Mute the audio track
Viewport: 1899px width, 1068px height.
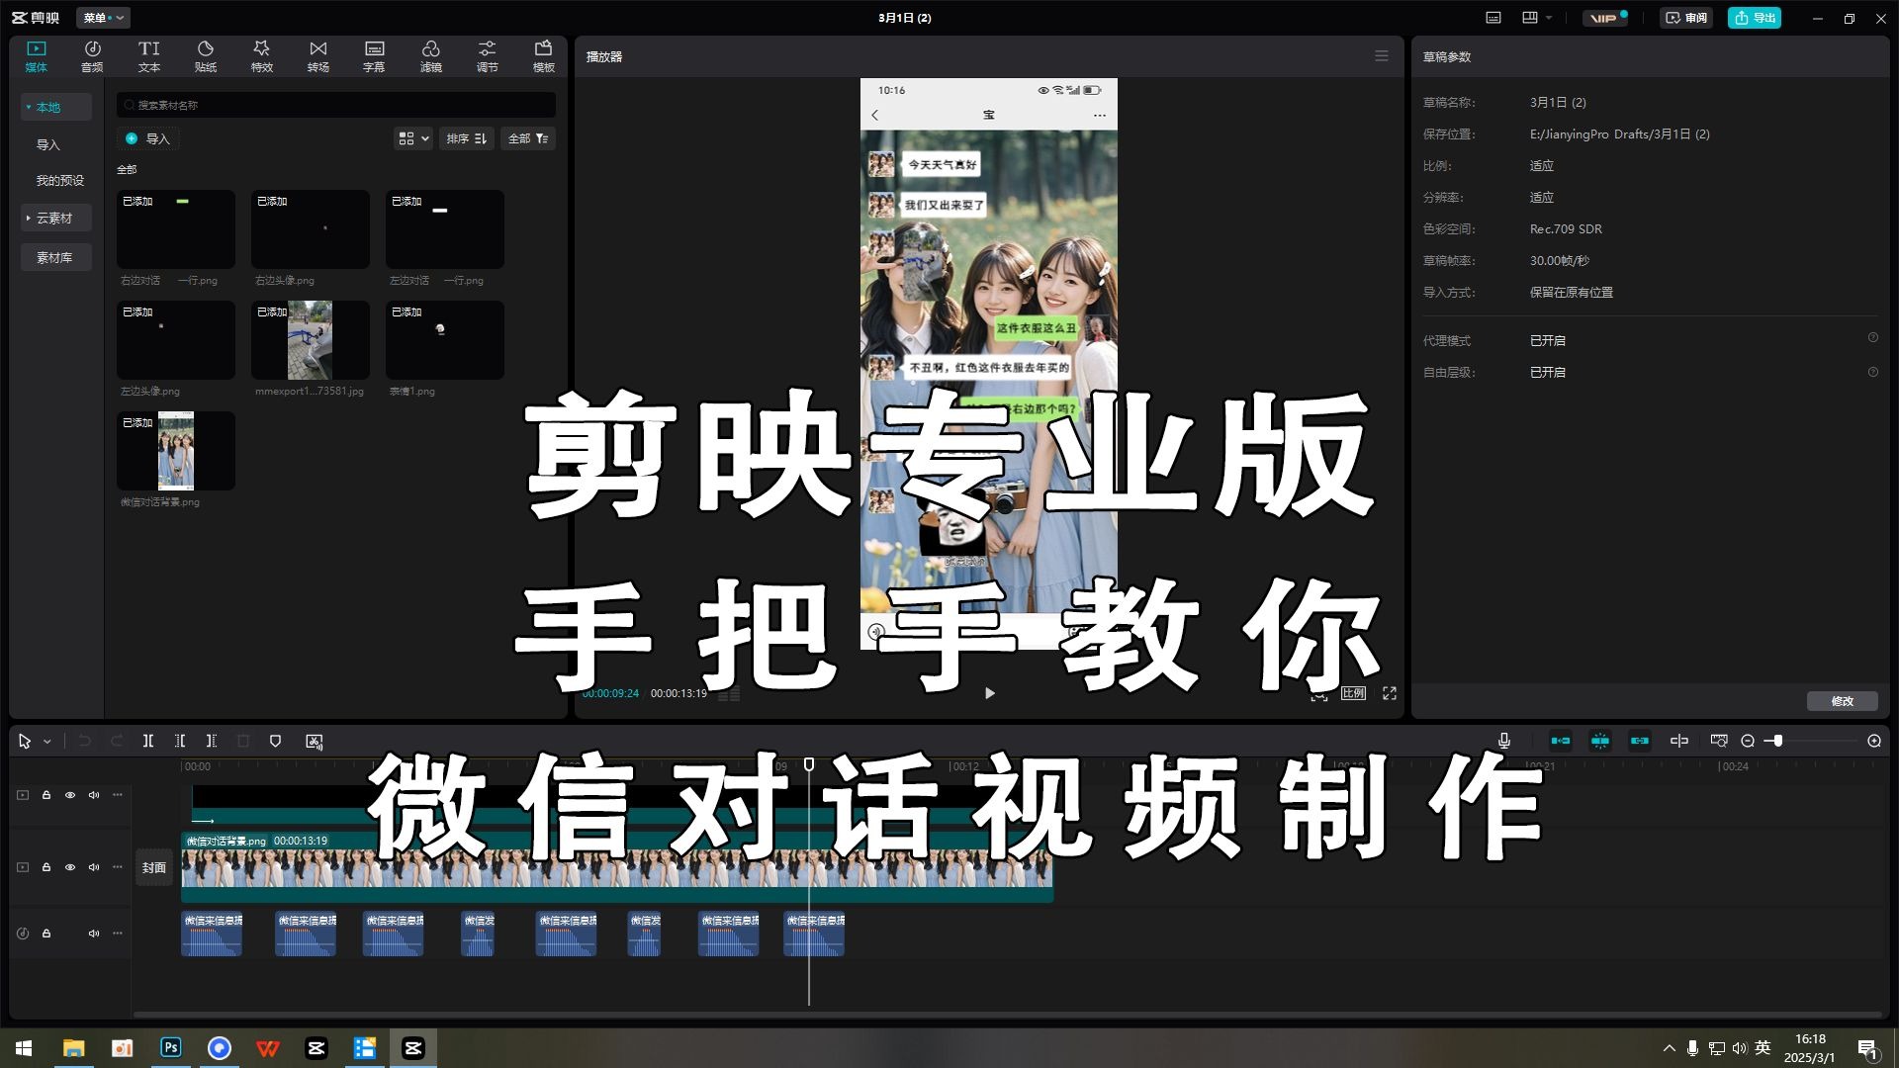click(94, 934)
